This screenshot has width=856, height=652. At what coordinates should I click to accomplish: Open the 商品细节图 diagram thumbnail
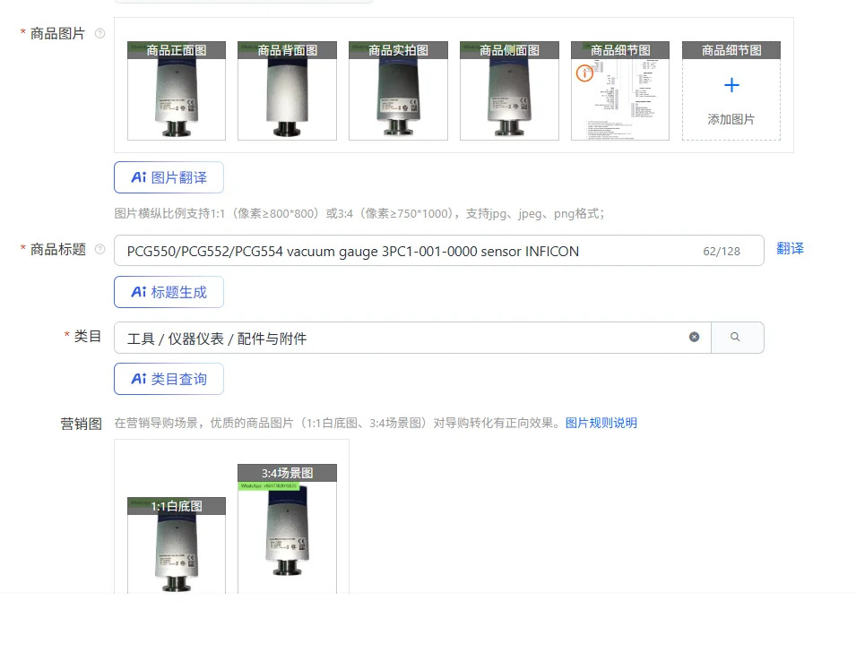click(x=620, y=90)
